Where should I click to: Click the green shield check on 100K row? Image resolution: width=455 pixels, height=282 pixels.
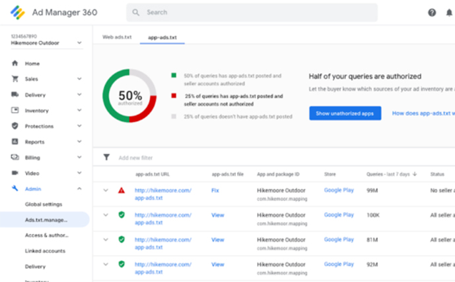click(122, 215)
